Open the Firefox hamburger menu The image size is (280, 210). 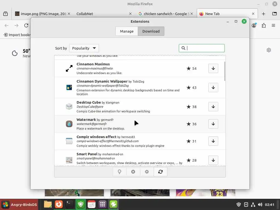273,25
